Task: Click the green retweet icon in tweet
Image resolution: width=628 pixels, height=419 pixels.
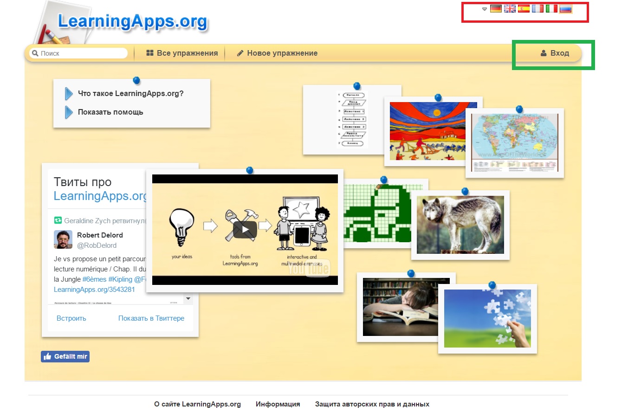Action: pos(57,220)
